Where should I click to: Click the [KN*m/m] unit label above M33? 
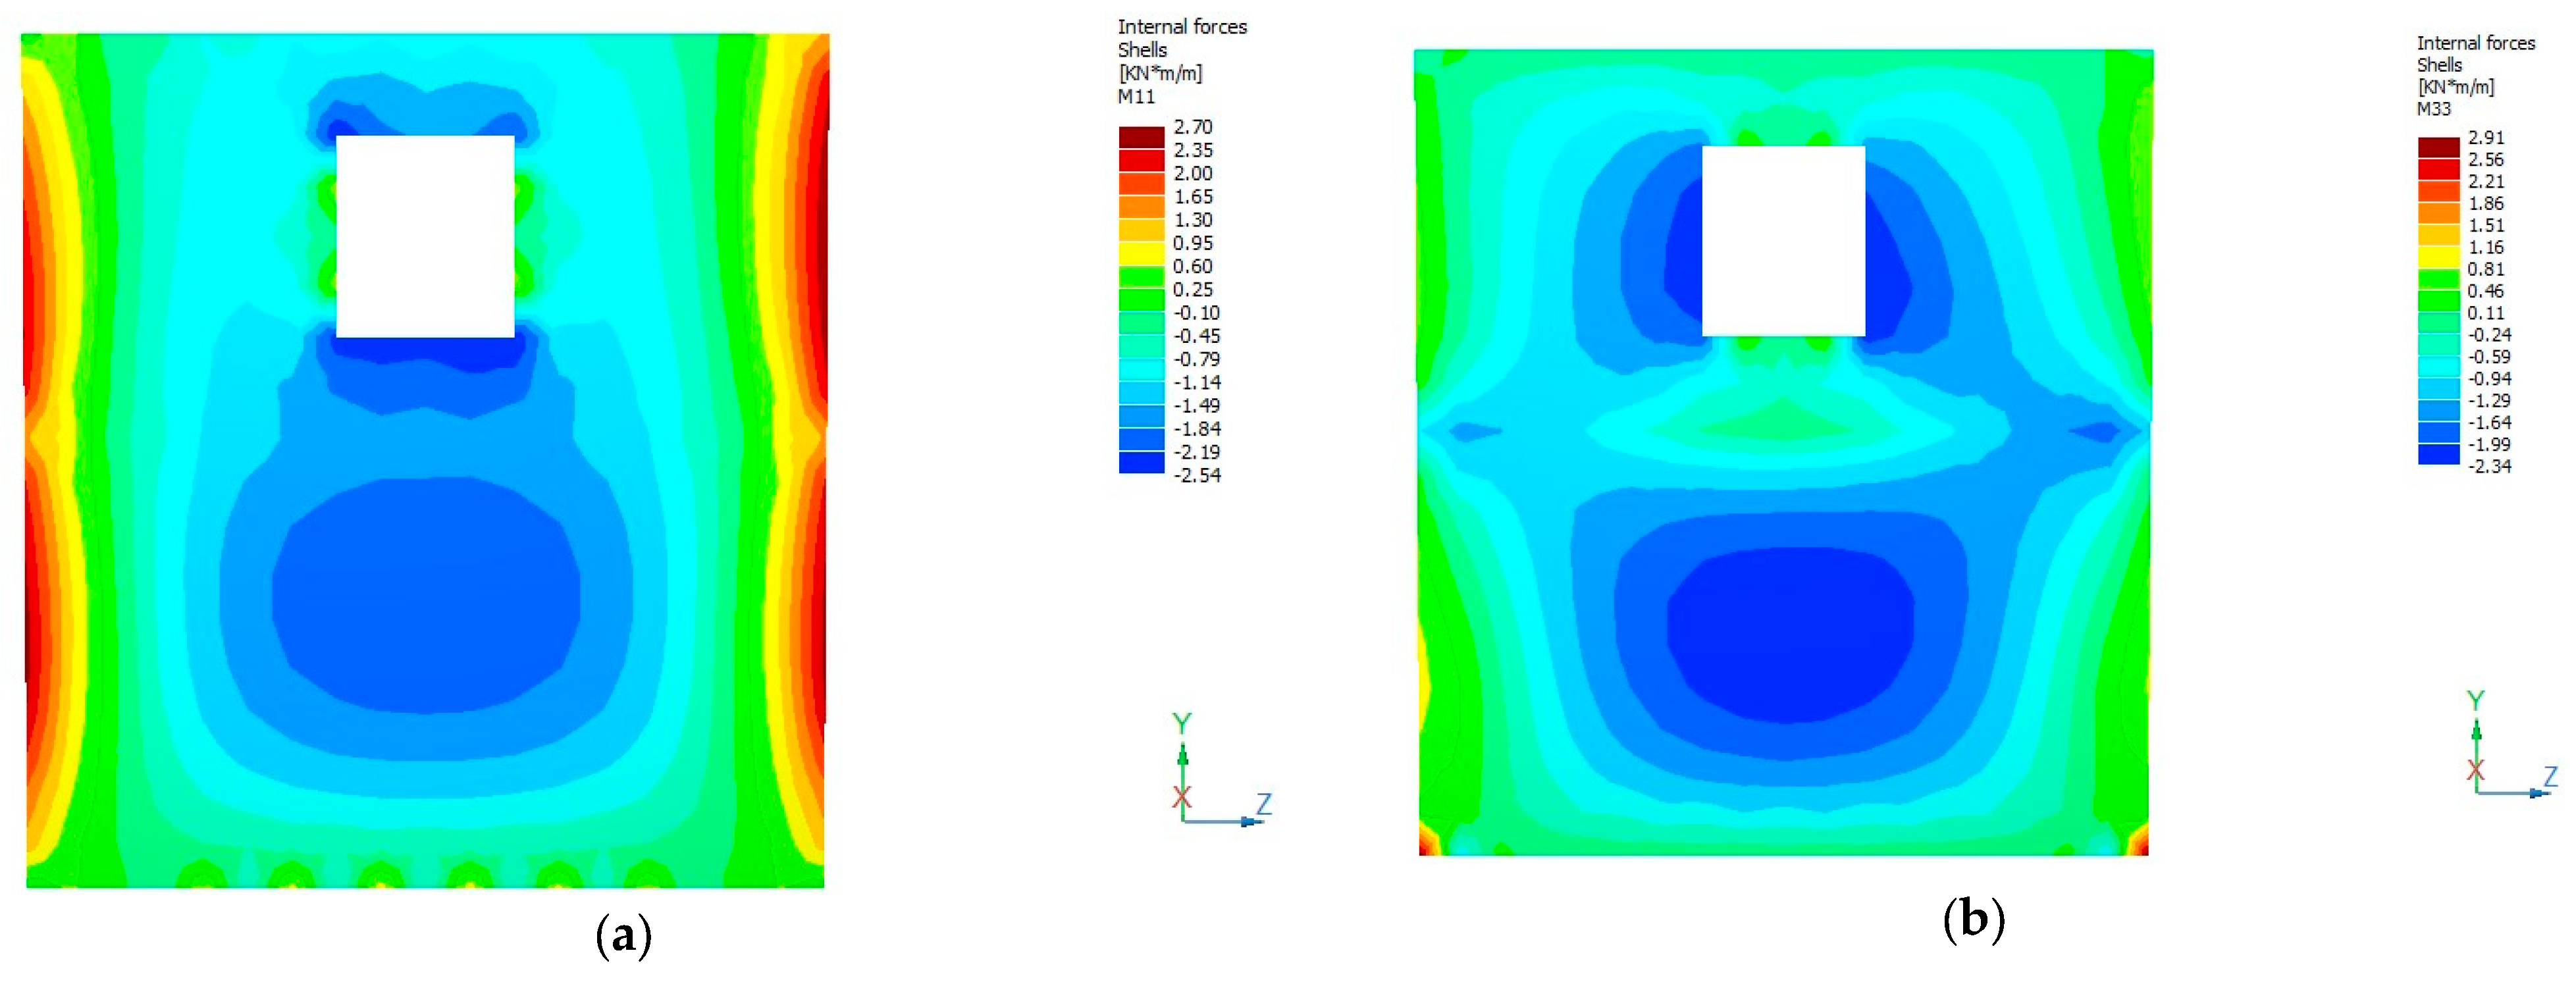(x=2456, y=87)
